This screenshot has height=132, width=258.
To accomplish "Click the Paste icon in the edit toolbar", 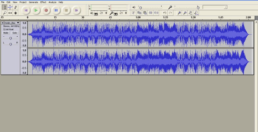I will tap(145, 13).
